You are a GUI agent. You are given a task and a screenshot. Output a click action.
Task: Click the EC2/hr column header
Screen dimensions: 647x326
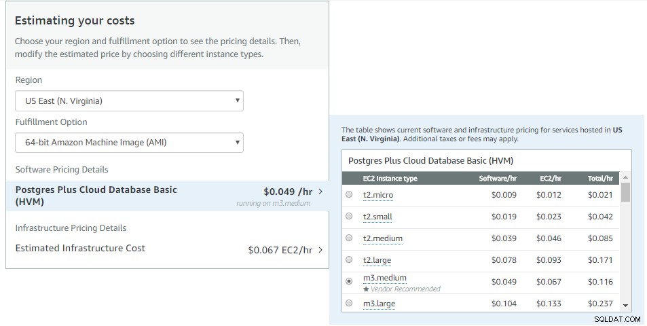(x=551, y=179)
